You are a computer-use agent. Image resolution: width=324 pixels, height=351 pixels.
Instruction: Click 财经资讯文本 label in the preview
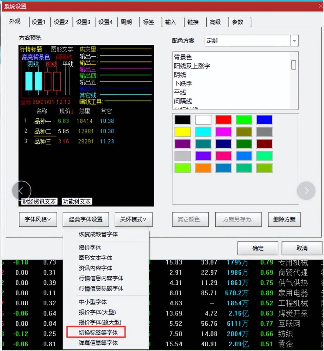click(39, 202)
